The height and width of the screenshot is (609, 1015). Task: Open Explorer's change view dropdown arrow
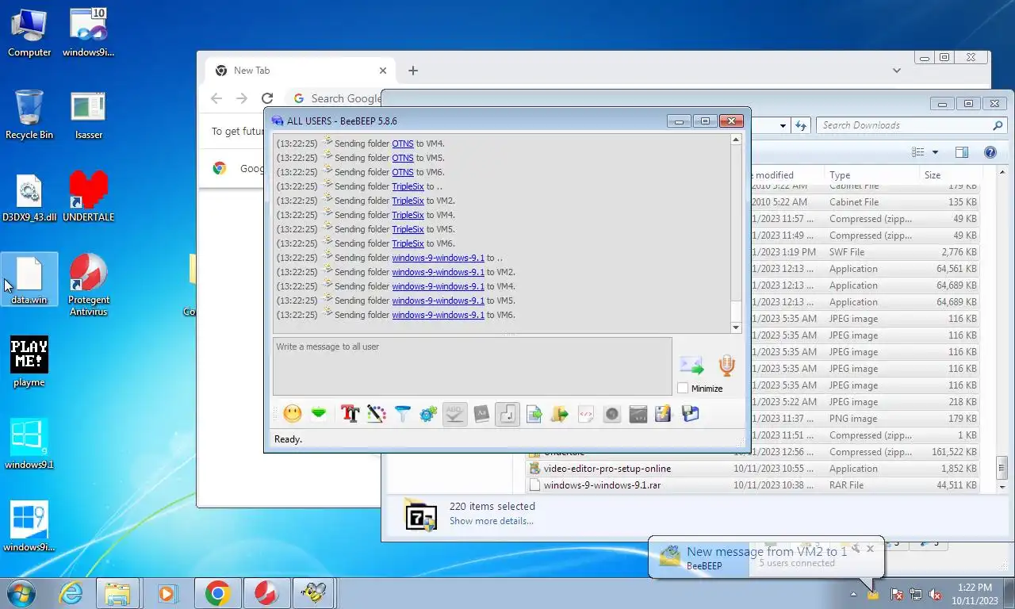(x=935, y=152)
